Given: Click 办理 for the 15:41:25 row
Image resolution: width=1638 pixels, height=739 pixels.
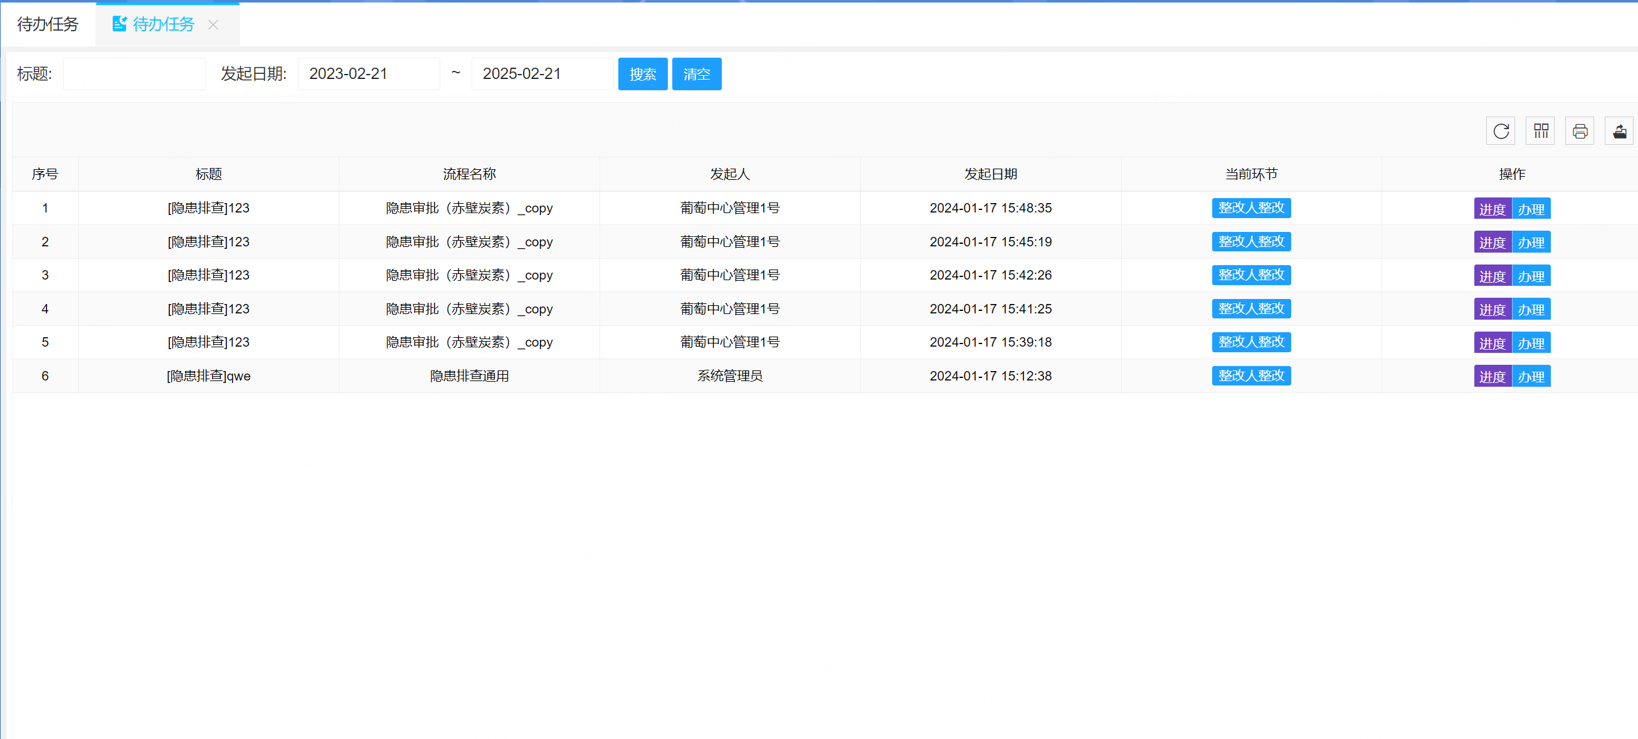Looking at the screenshot, I should click(x=1531, y=309).
